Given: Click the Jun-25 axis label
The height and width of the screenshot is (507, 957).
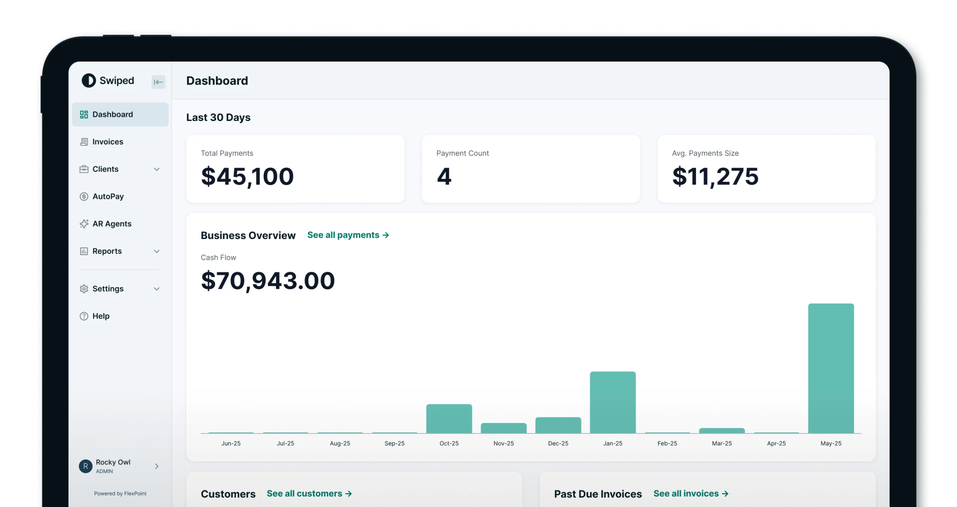Looking at the screenshot, I should coord(231,443).
